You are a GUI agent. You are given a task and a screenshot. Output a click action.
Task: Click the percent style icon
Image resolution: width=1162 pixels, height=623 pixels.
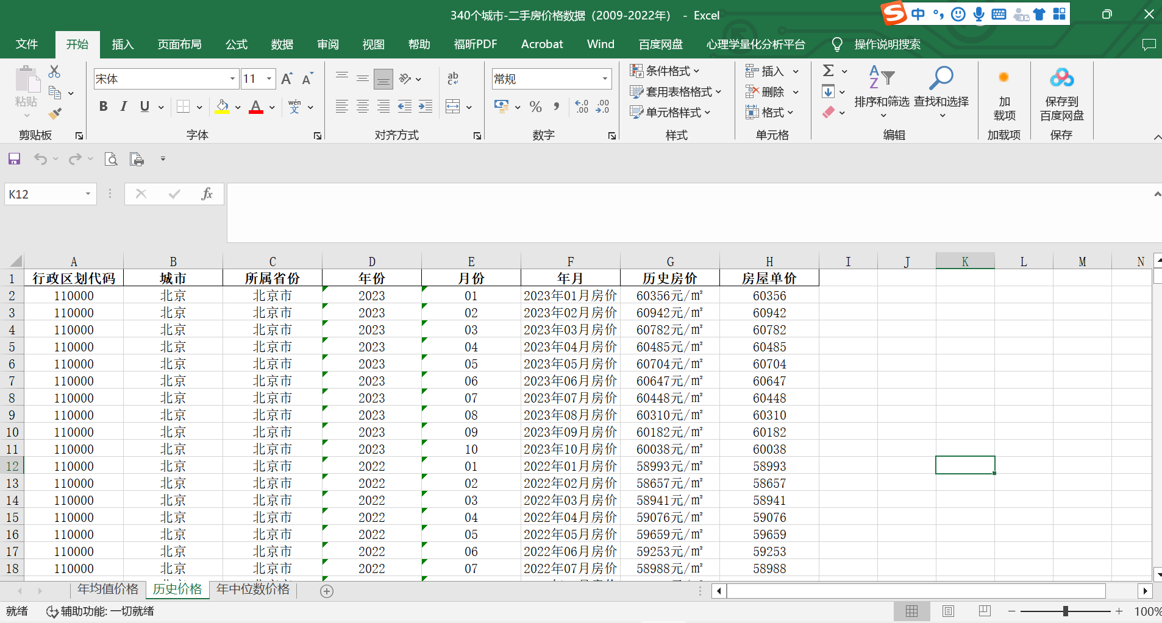(535, 107)
